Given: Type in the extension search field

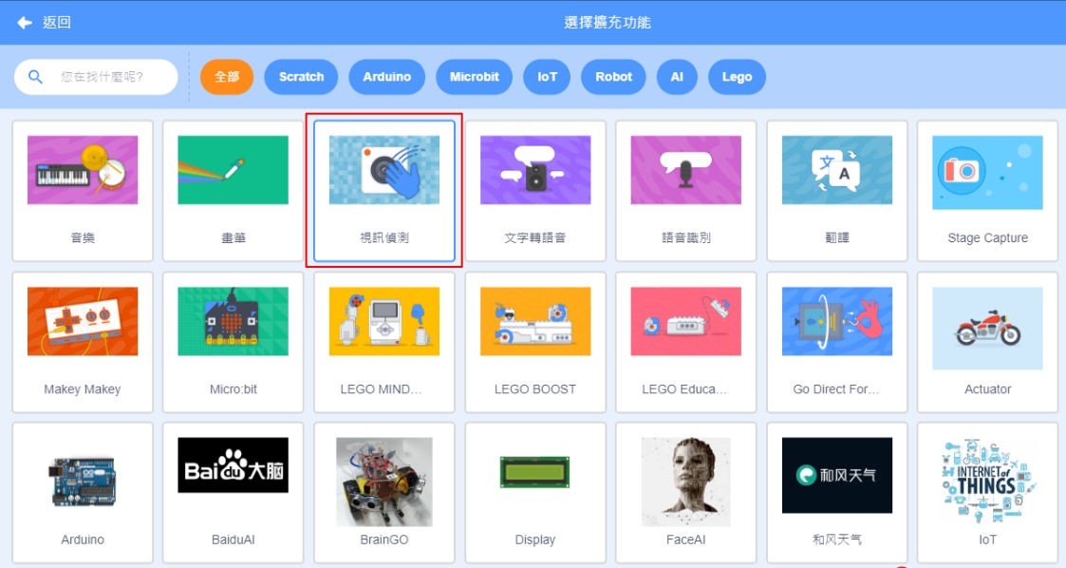Looking at the screenshot, I should tap(104, 77).
